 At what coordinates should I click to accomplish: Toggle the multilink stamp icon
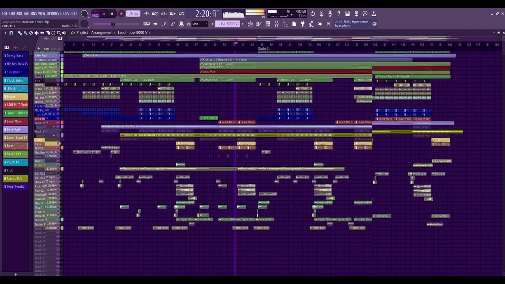(x=181, y=24)
